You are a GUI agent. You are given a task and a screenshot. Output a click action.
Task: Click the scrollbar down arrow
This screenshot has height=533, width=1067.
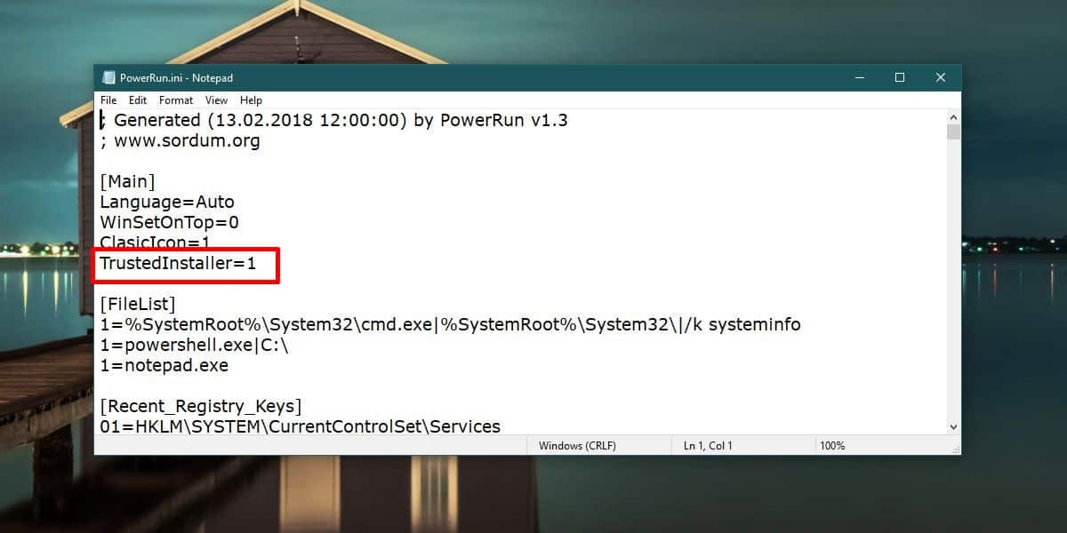(x=953, y=427)
